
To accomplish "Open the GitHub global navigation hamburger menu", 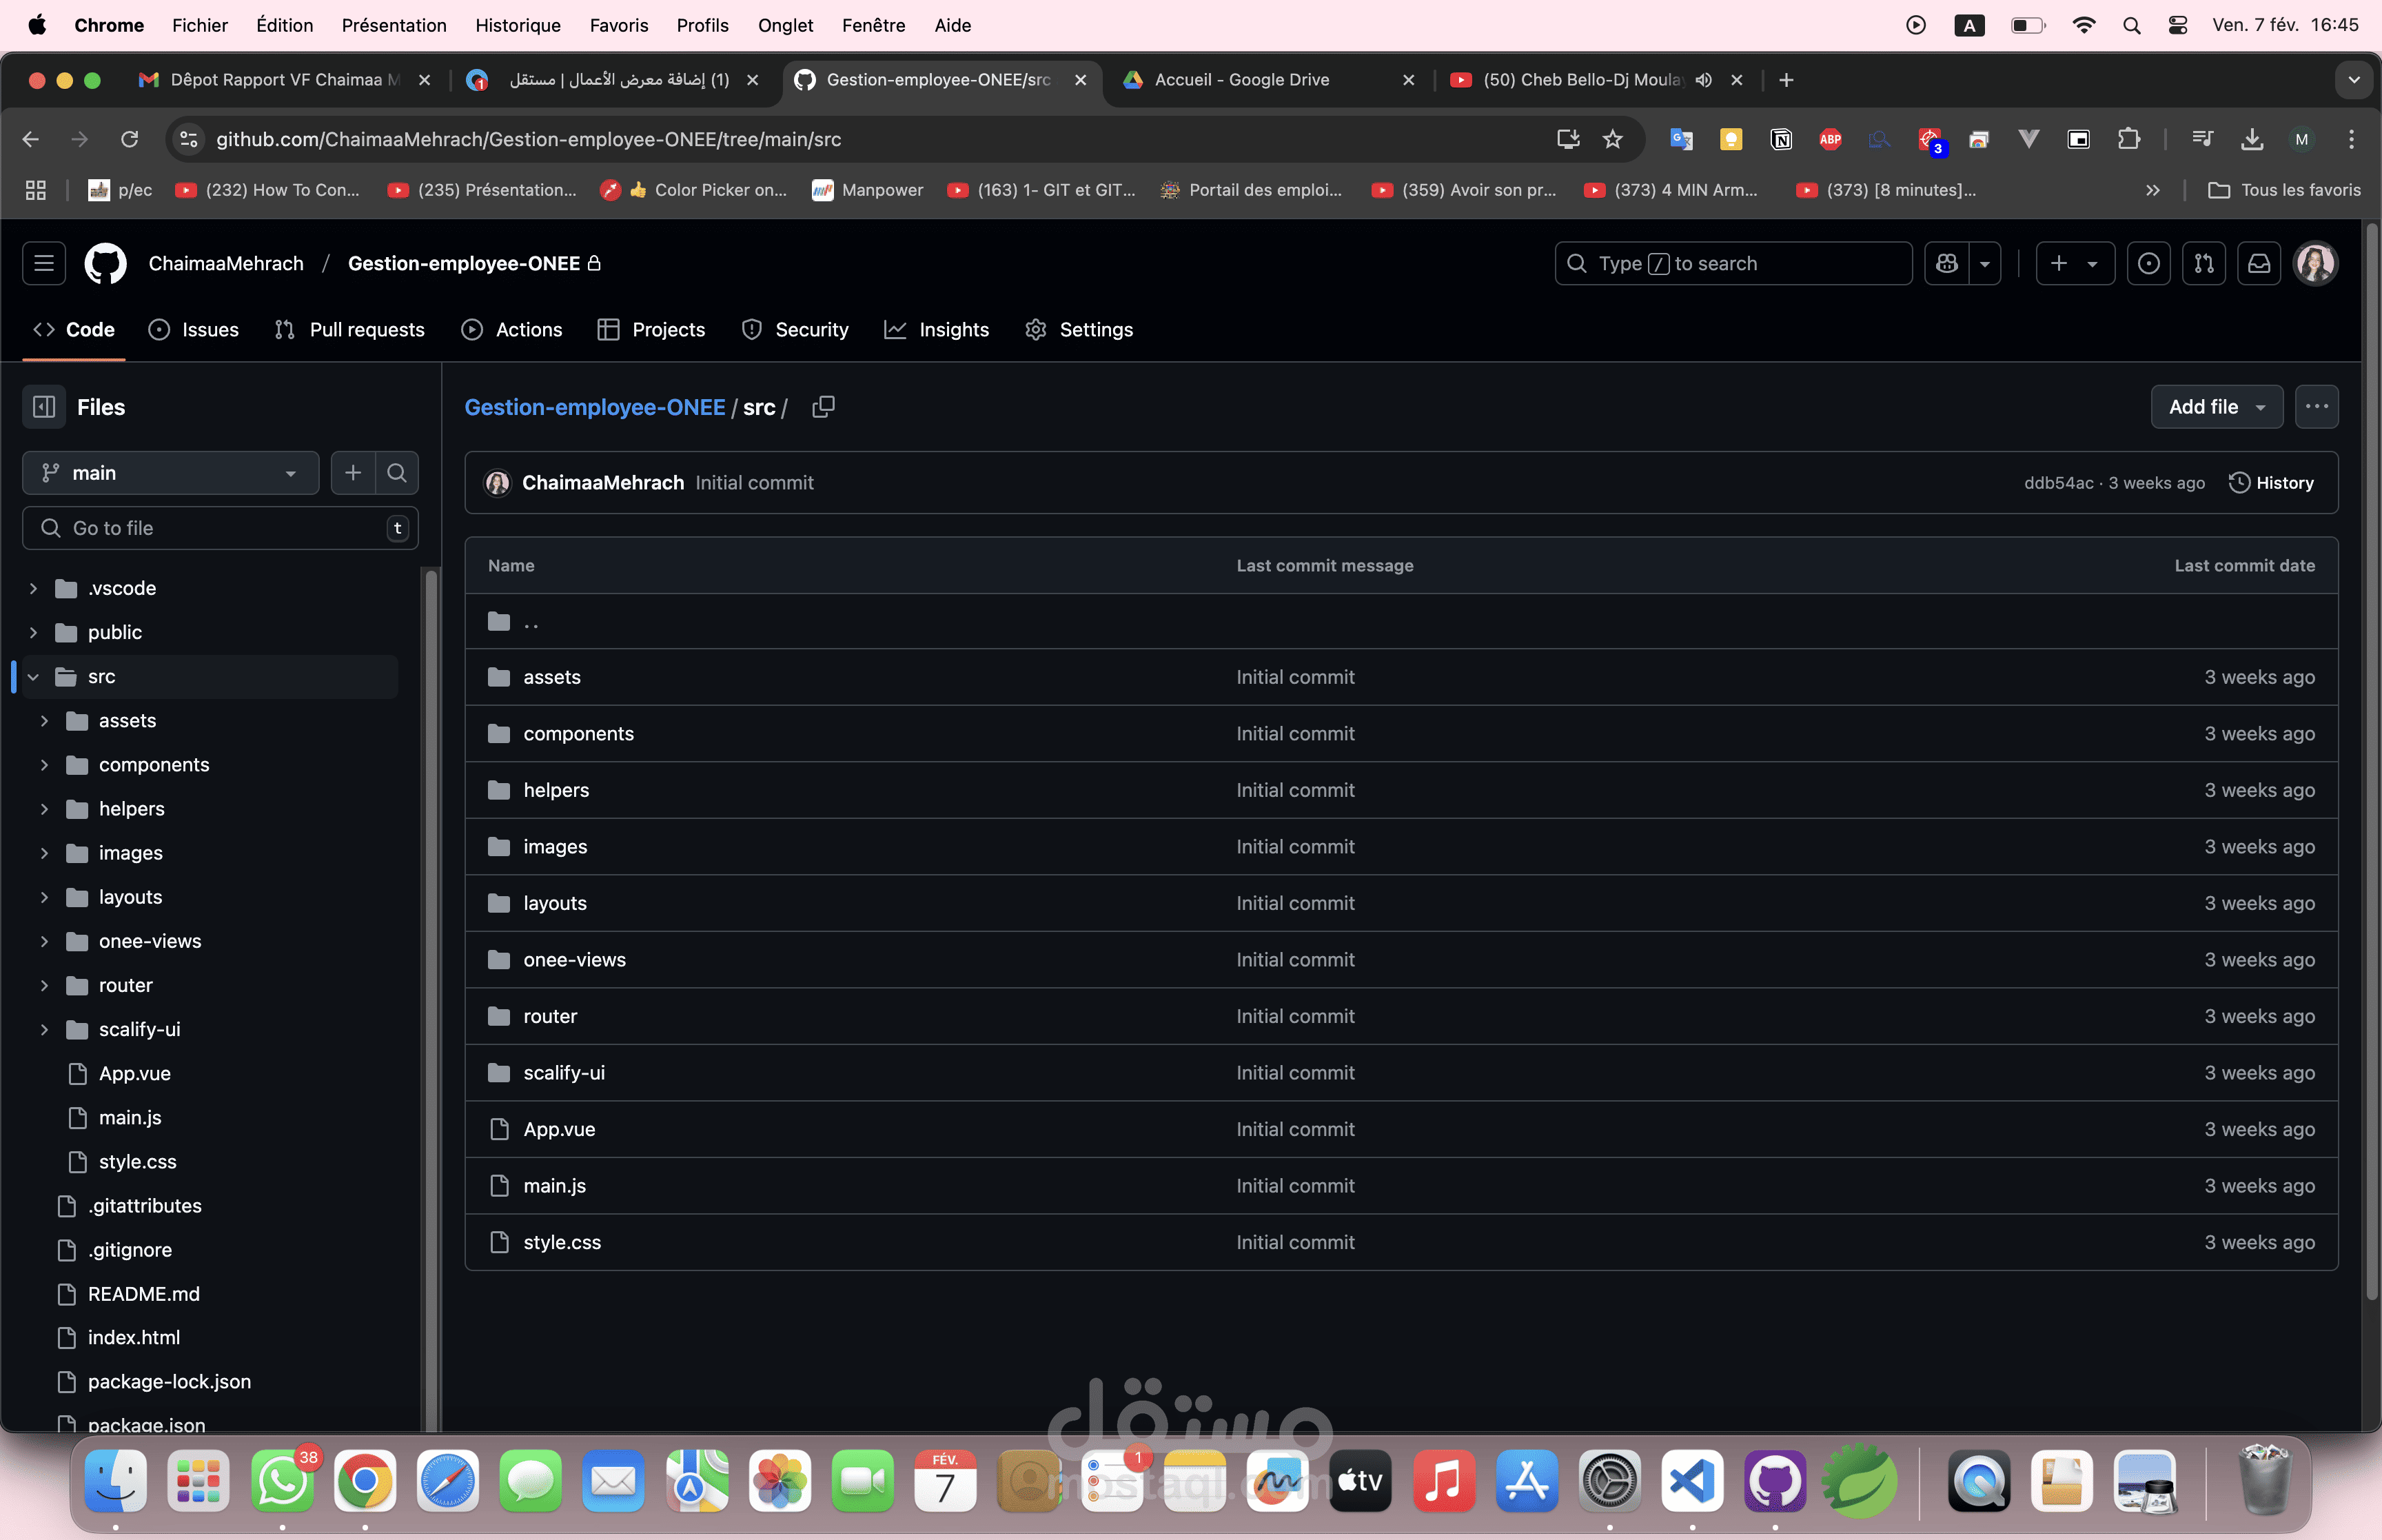I will click(44, 263).
